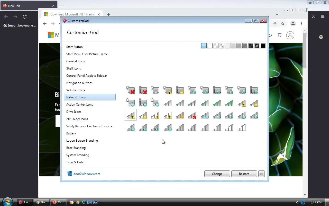This screenshot has width=329, height=206.
Task: Select the wired network icon without any overlay
Action: point(155,90)
